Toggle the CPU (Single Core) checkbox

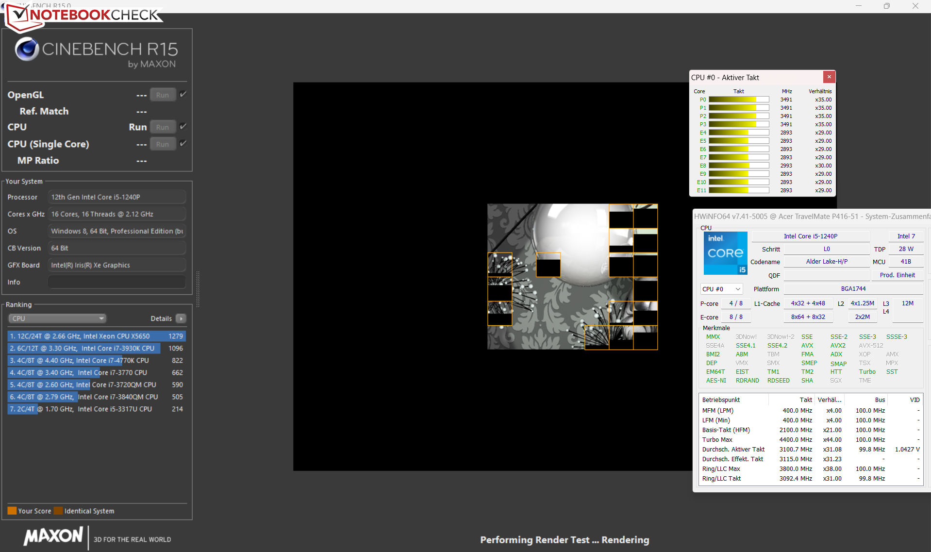(183, 144)
